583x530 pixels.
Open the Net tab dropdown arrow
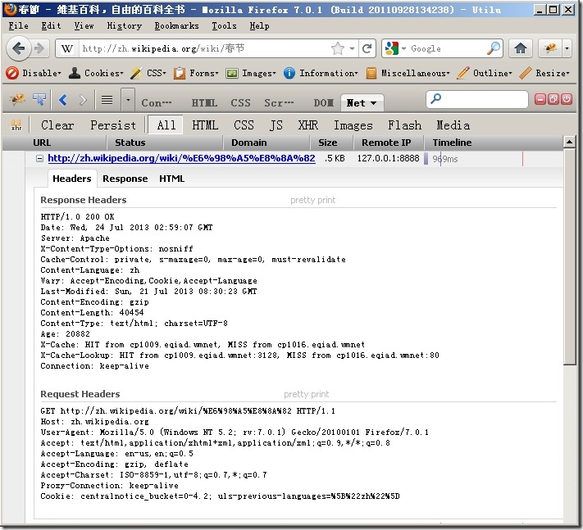373,103
